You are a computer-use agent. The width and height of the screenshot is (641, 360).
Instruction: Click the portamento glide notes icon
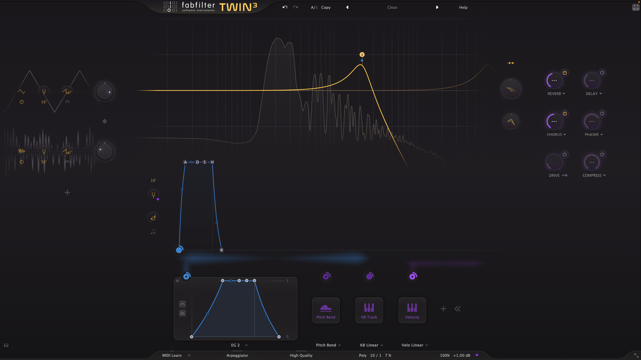tap(153, 217)
